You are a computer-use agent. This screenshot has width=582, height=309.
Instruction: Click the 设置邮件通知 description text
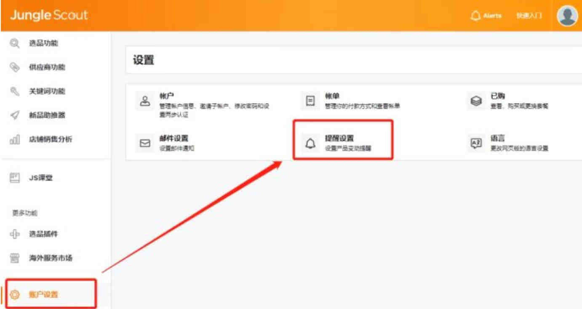(x=177, y=148)
